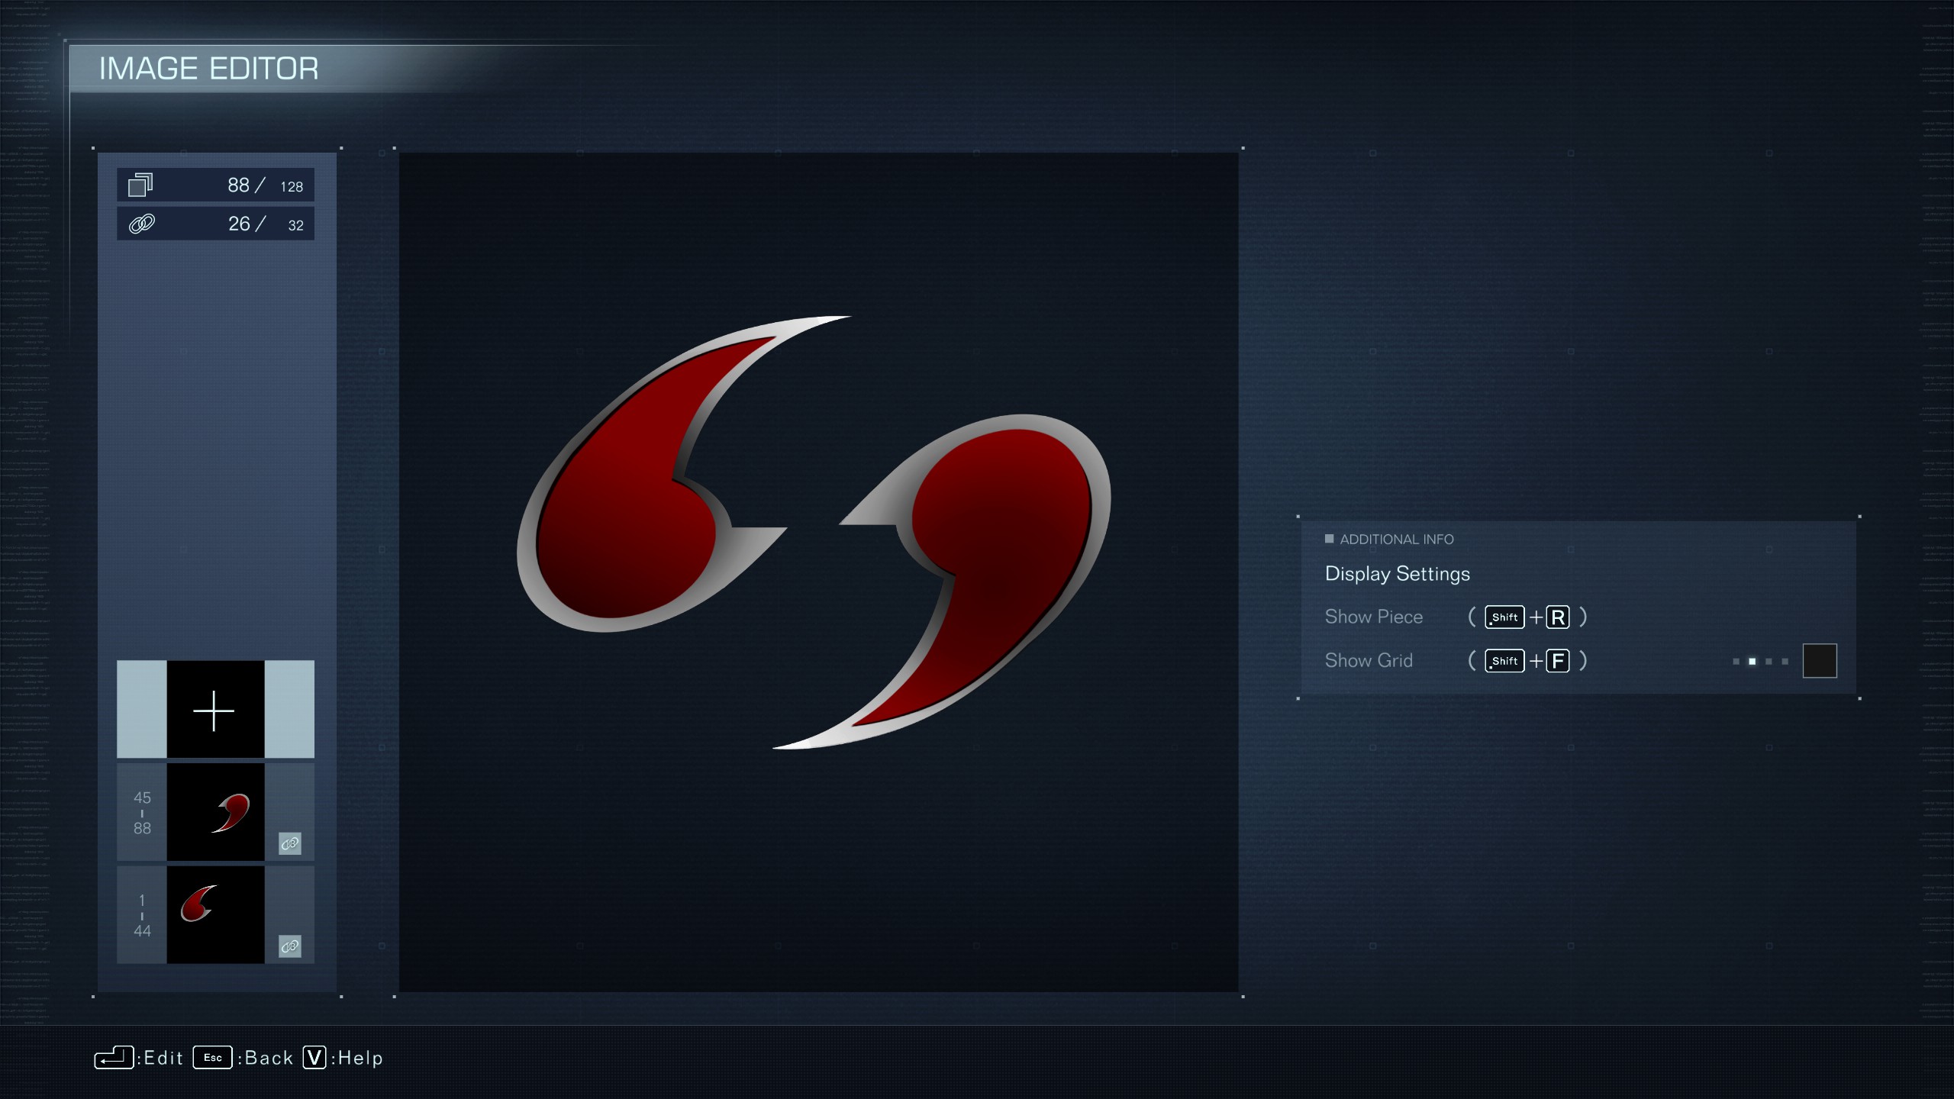
Task: Click the Display Settings heading
Action: pyautogui.click(x=1397, y=574)
